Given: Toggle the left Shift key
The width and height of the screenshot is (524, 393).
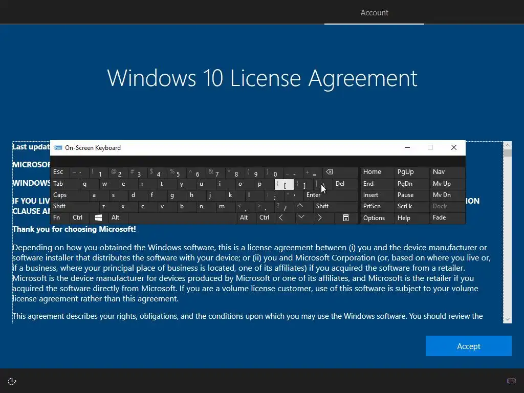Looking at the screenshot, I should click(x=75, y=206).
